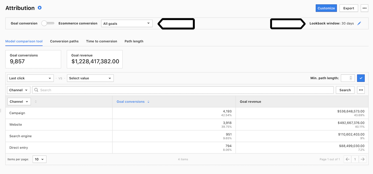Select the Website row label
Image resolution: width=373 pixels, height=174 pixels.
[x=16, y=125]
